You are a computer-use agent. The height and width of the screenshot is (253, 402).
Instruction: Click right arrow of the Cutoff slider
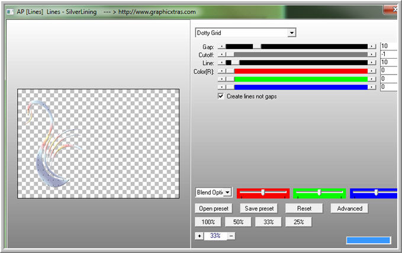[x=371, y=55]
